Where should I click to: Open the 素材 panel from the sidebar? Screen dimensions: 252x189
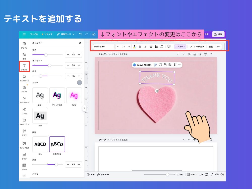click(x=24, y=56)
